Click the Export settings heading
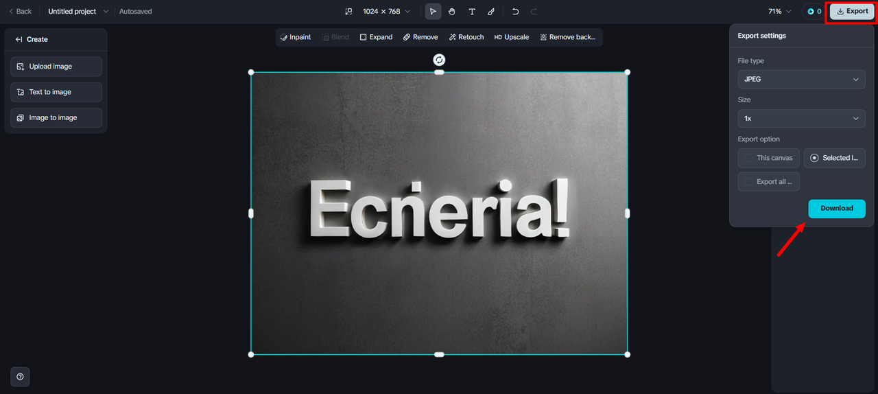 pyautogui.click(x=761, y=36)
